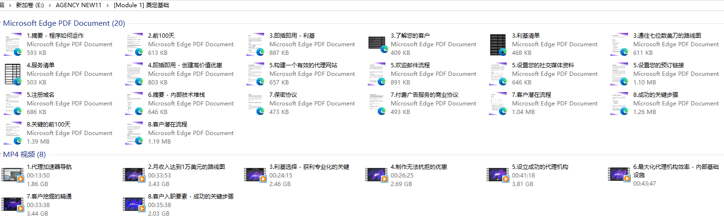
Task: Click the [Module 1] 奠定基础 breadcrumb segment
Action: 141,5
